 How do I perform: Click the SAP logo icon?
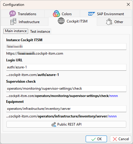(x=91, y=14)
